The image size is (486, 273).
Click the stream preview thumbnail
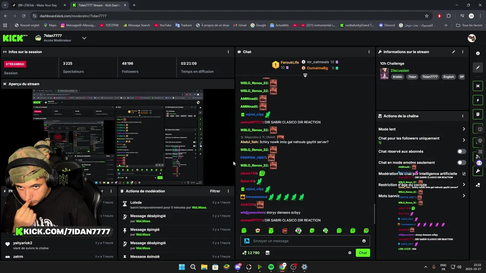click(118, 137)
